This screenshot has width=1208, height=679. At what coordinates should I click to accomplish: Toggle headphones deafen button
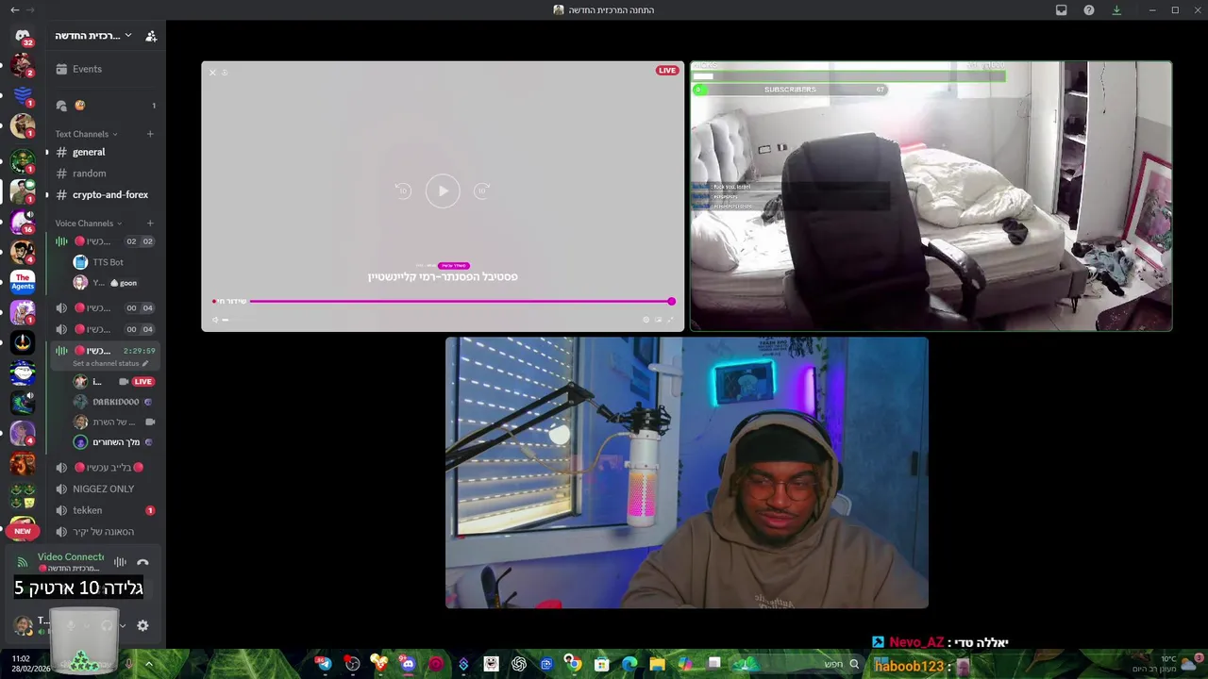[107, 625]
